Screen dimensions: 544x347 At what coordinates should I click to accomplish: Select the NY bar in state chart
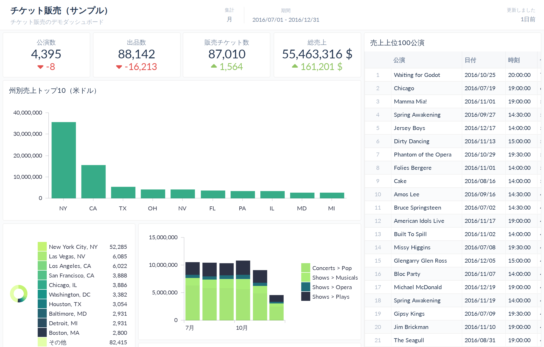[x=64, y=160]
